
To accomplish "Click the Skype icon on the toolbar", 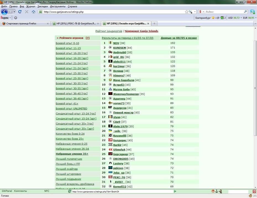I will click(x=252, y=12).
